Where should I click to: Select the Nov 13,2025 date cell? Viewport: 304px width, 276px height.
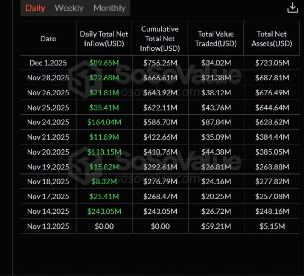48,226
